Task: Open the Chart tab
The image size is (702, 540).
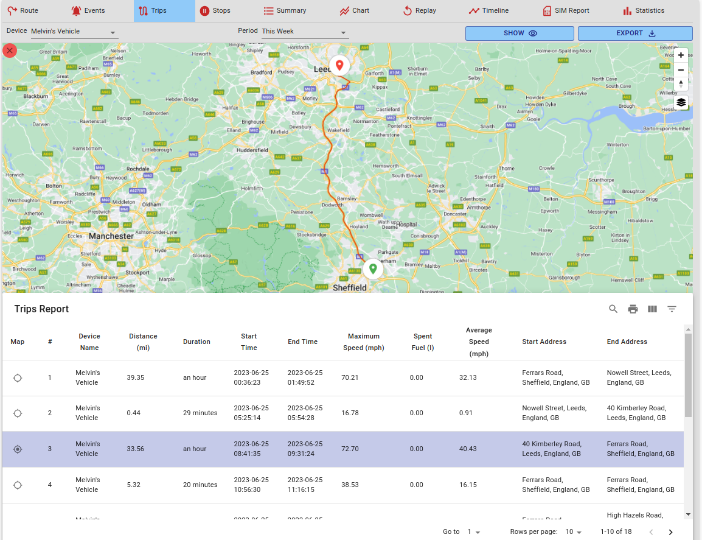Action: pos(354,11)
